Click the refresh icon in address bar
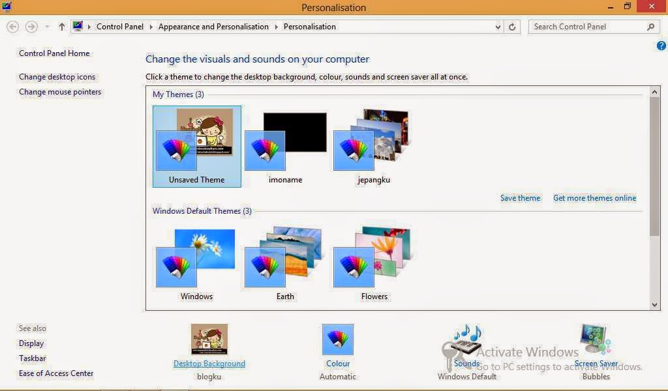 [512, 27]
